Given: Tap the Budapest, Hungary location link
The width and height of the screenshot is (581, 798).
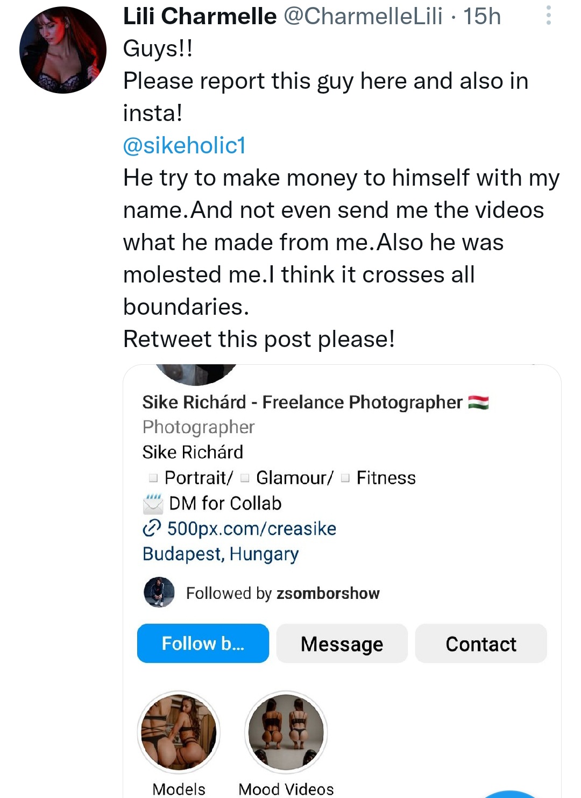Looking at the screenshot, I should 220,554.
